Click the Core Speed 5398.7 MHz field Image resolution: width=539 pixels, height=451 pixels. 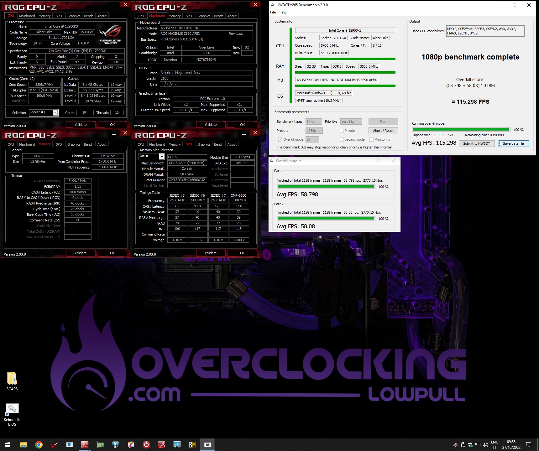(x=44, y=85)
